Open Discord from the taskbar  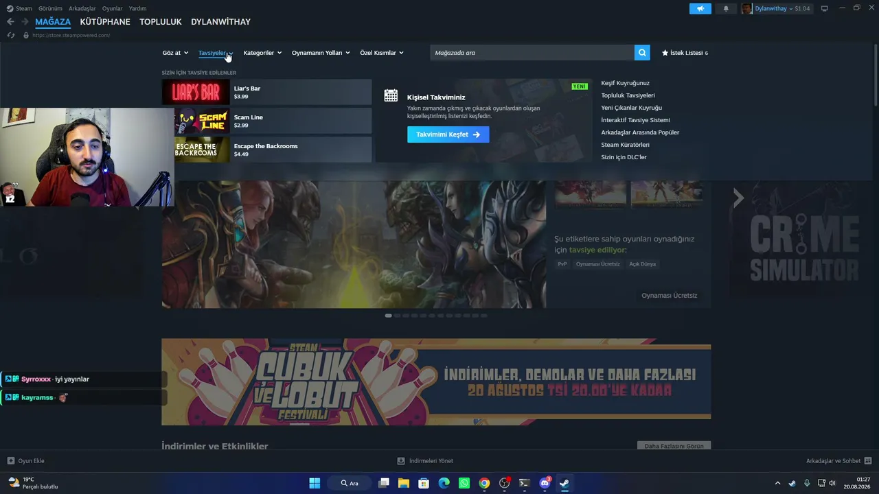pyautogui.click(x=545, y=483)
